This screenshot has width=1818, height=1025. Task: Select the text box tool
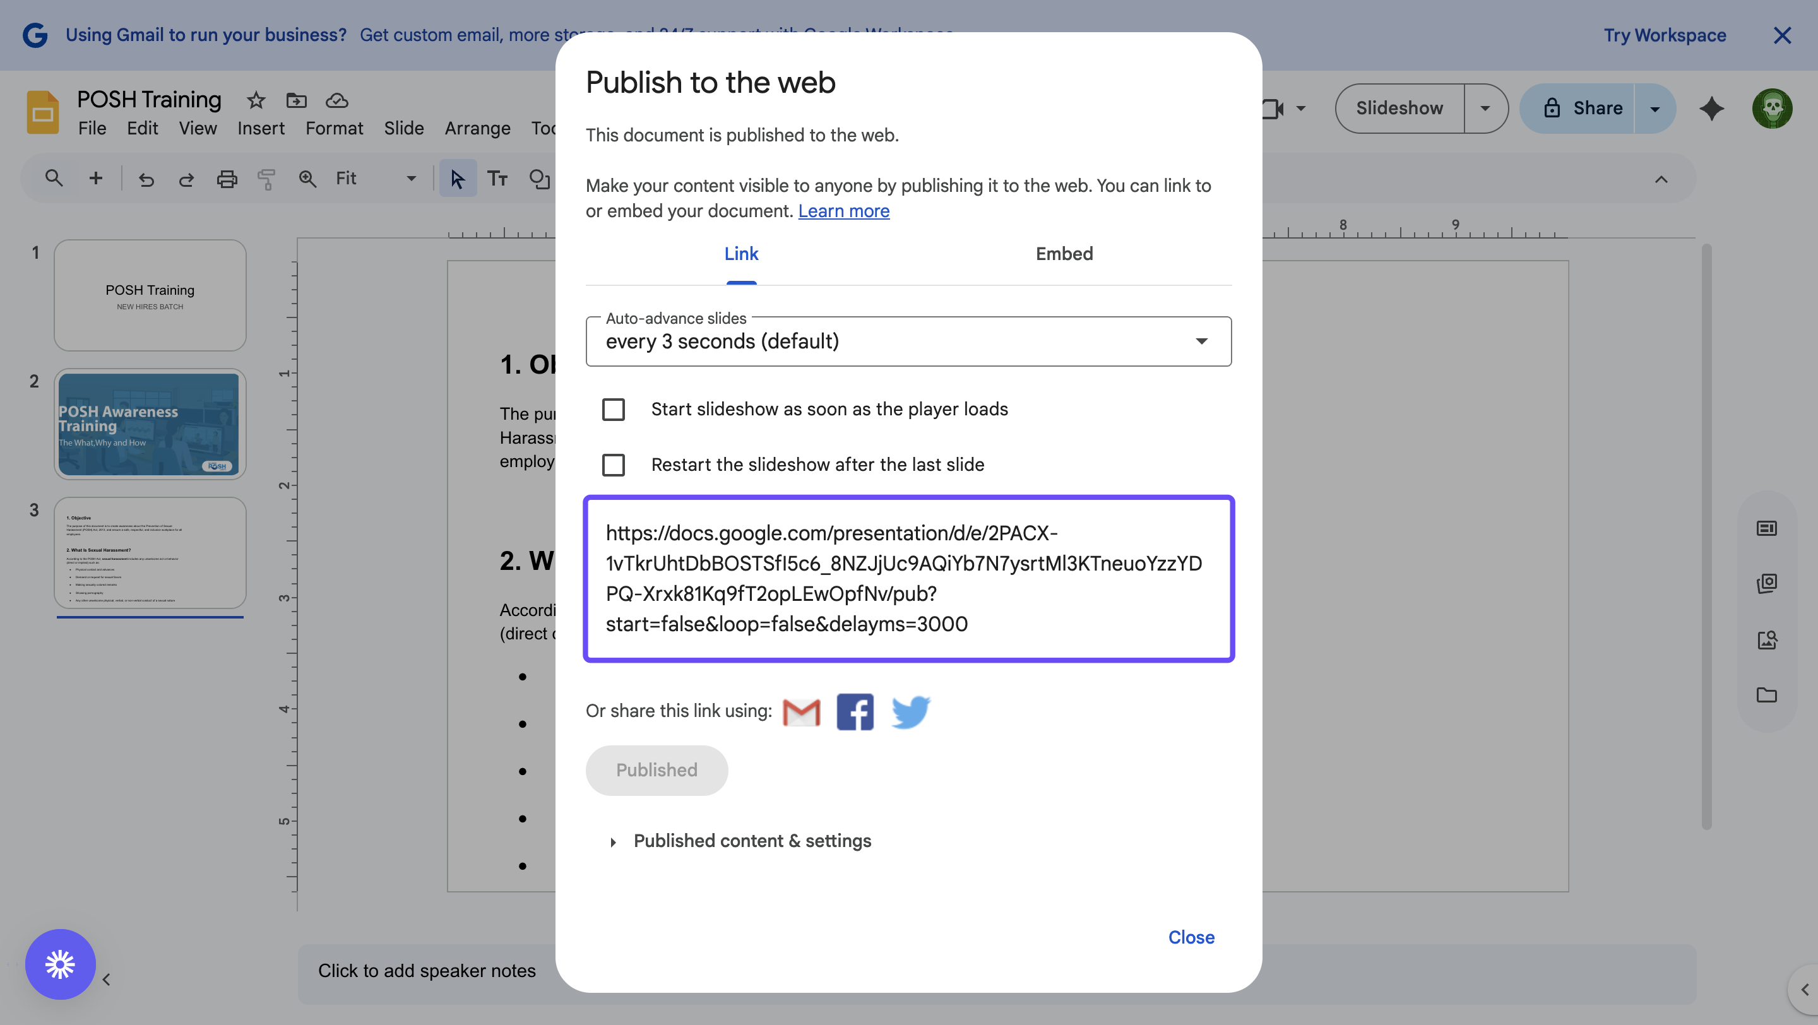497,179
